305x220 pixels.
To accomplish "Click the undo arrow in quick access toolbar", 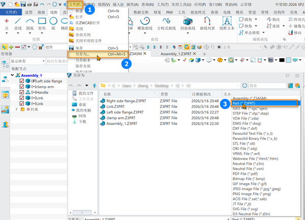I will coord(42,4).
